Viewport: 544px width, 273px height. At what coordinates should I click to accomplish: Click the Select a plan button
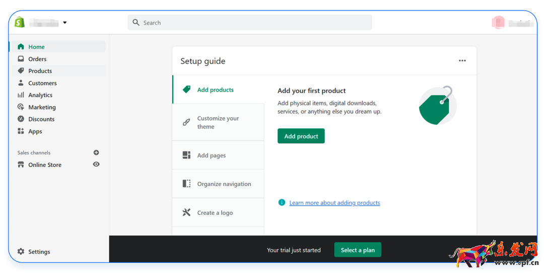point(358,250)
